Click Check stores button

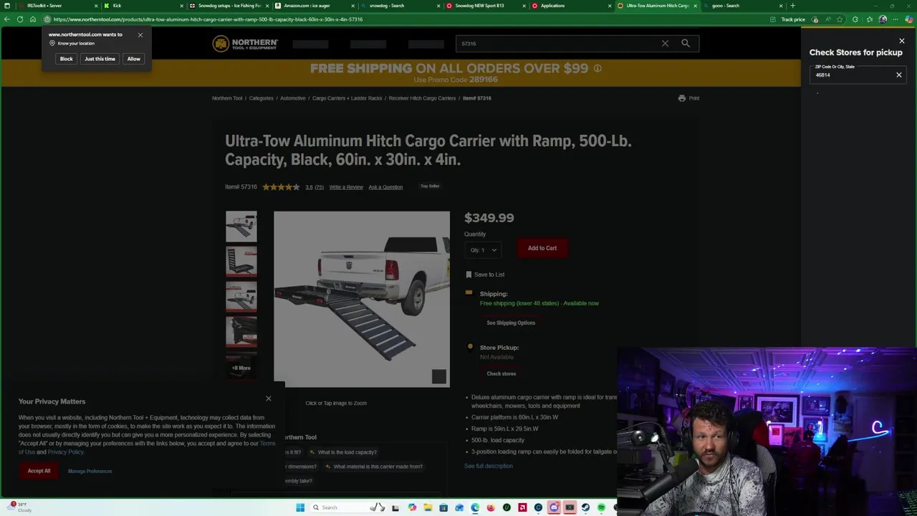tap(501, 374)
